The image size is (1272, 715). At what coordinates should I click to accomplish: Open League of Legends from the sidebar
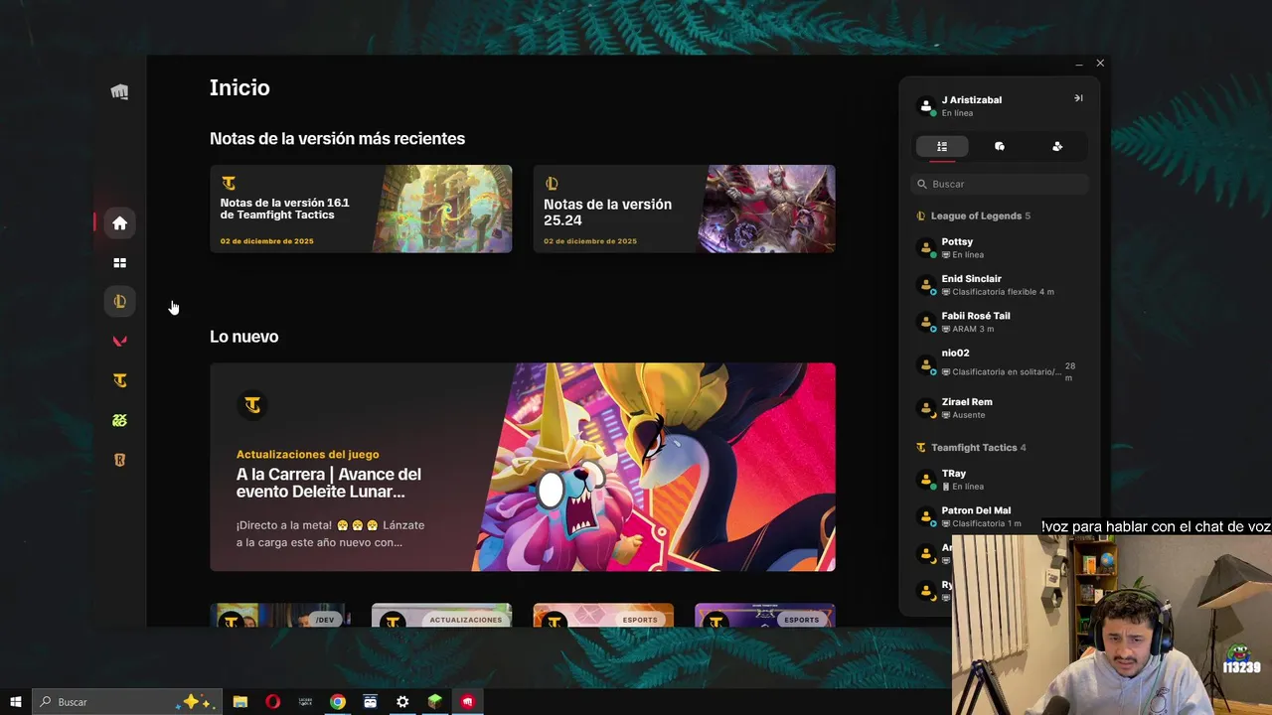point(119,301)
